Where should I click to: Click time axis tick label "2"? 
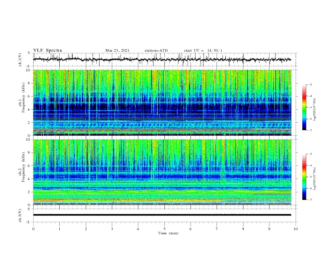(86, 229)
